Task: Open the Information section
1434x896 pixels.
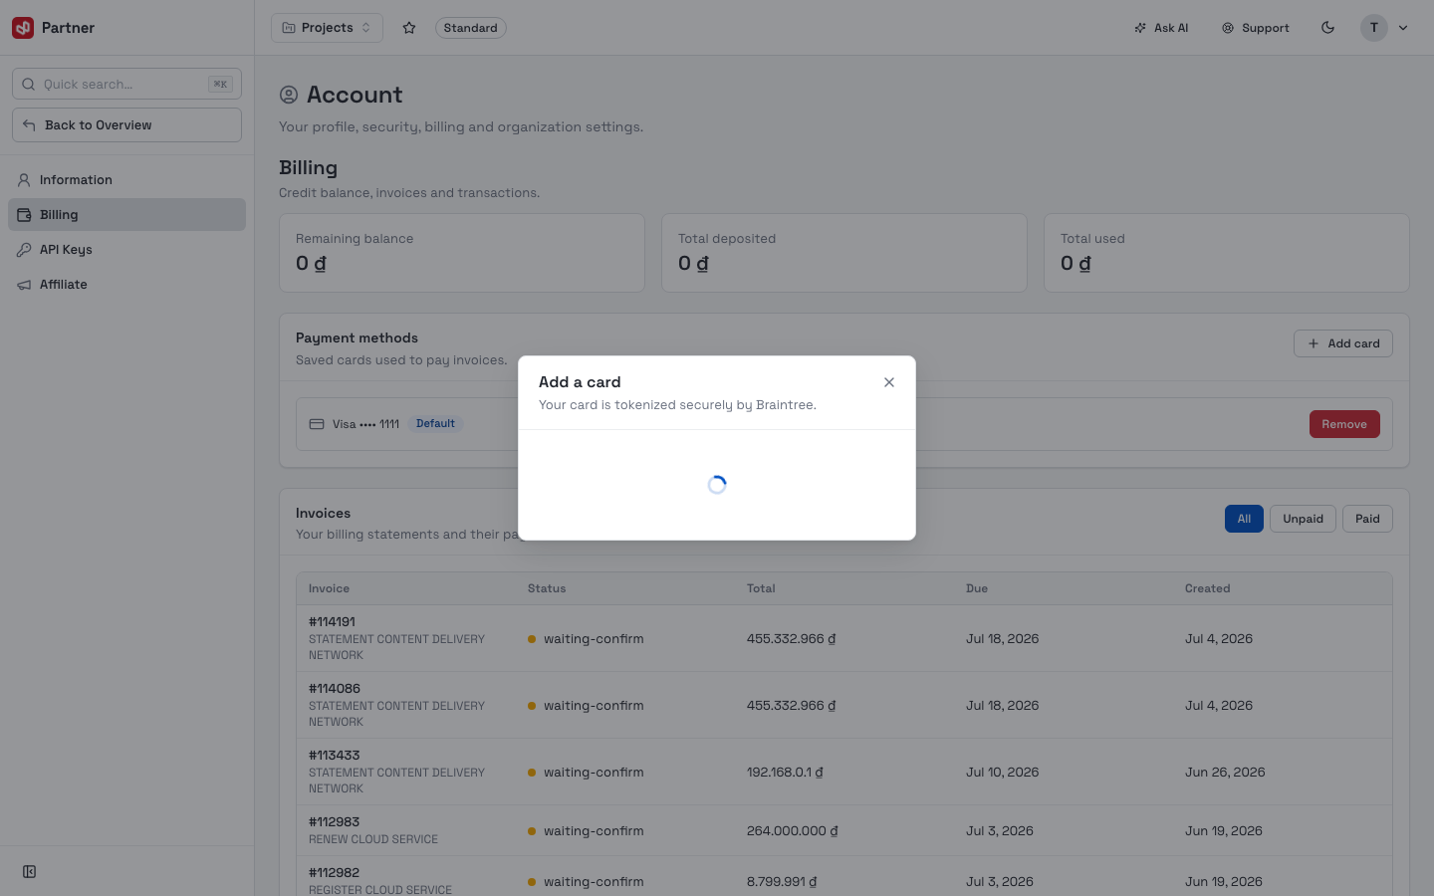Action: point(126,180)
